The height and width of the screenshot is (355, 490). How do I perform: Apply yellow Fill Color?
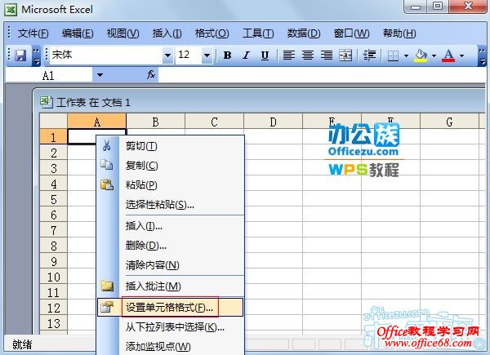[421, 55]
